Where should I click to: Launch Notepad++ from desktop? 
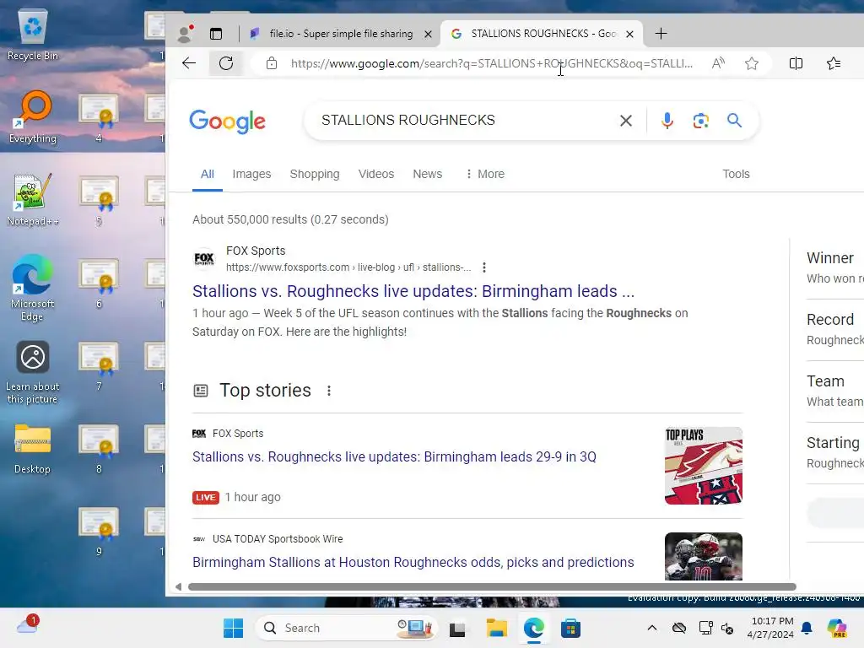(33, 200)
